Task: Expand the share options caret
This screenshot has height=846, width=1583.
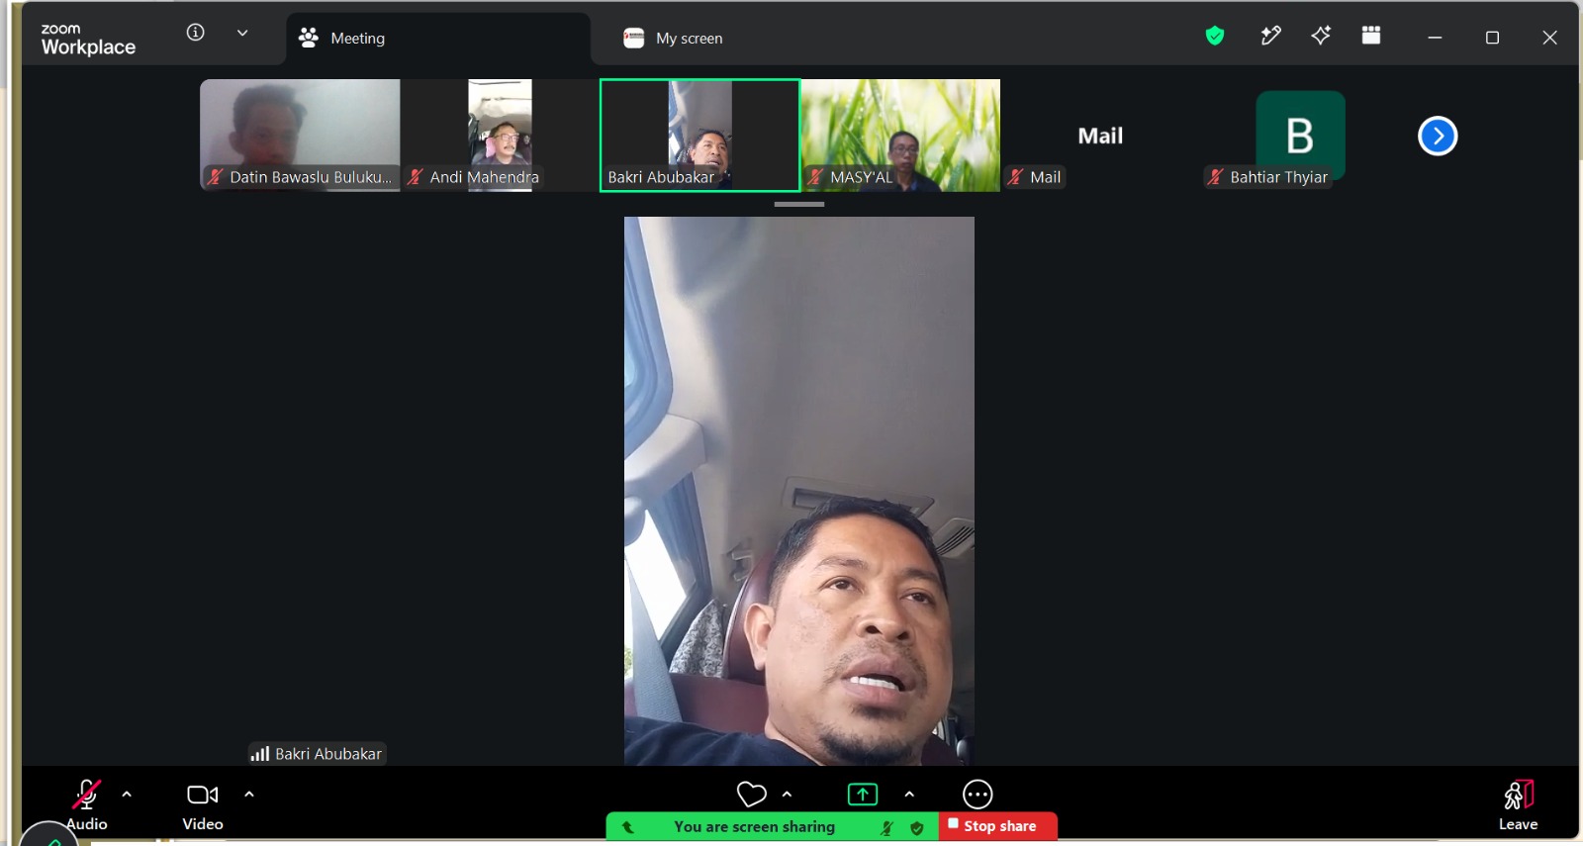Action: coord(909,794)
